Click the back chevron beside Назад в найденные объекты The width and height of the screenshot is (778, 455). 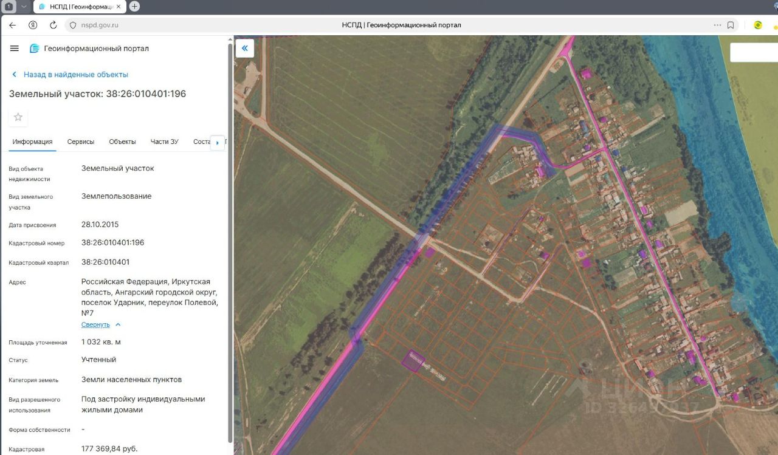(x=15, y=74)
